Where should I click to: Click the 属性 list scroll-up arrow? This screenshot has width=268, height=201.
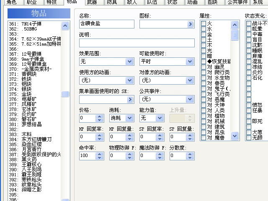pos(234,25)
